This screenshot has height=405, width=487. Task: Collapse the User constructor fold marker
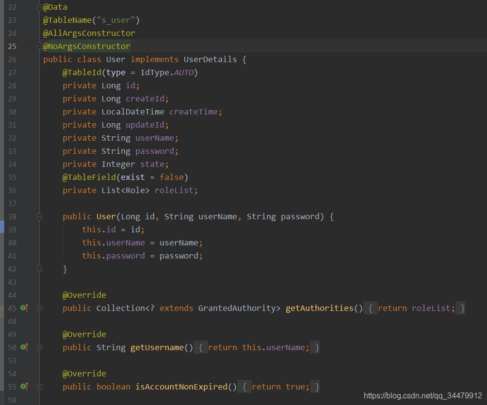tap(39, 217)
